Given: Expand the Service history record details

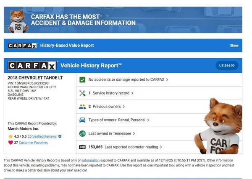Looking at the screenshot, I should point(111,93).
